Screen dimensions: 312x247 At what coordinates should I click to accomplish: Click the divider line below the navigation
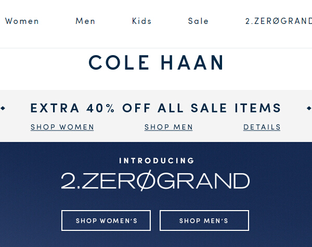pyautogui.click(x=156, y=48)
